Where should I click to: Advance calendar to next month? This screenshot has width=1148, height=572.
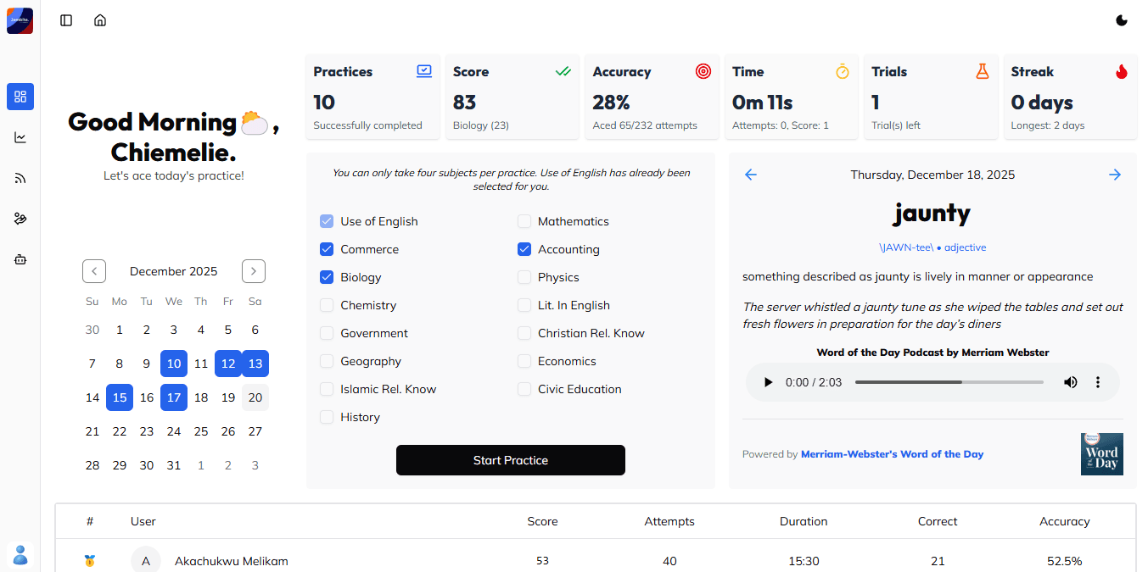pyautogui.click(x=254, y=271)
